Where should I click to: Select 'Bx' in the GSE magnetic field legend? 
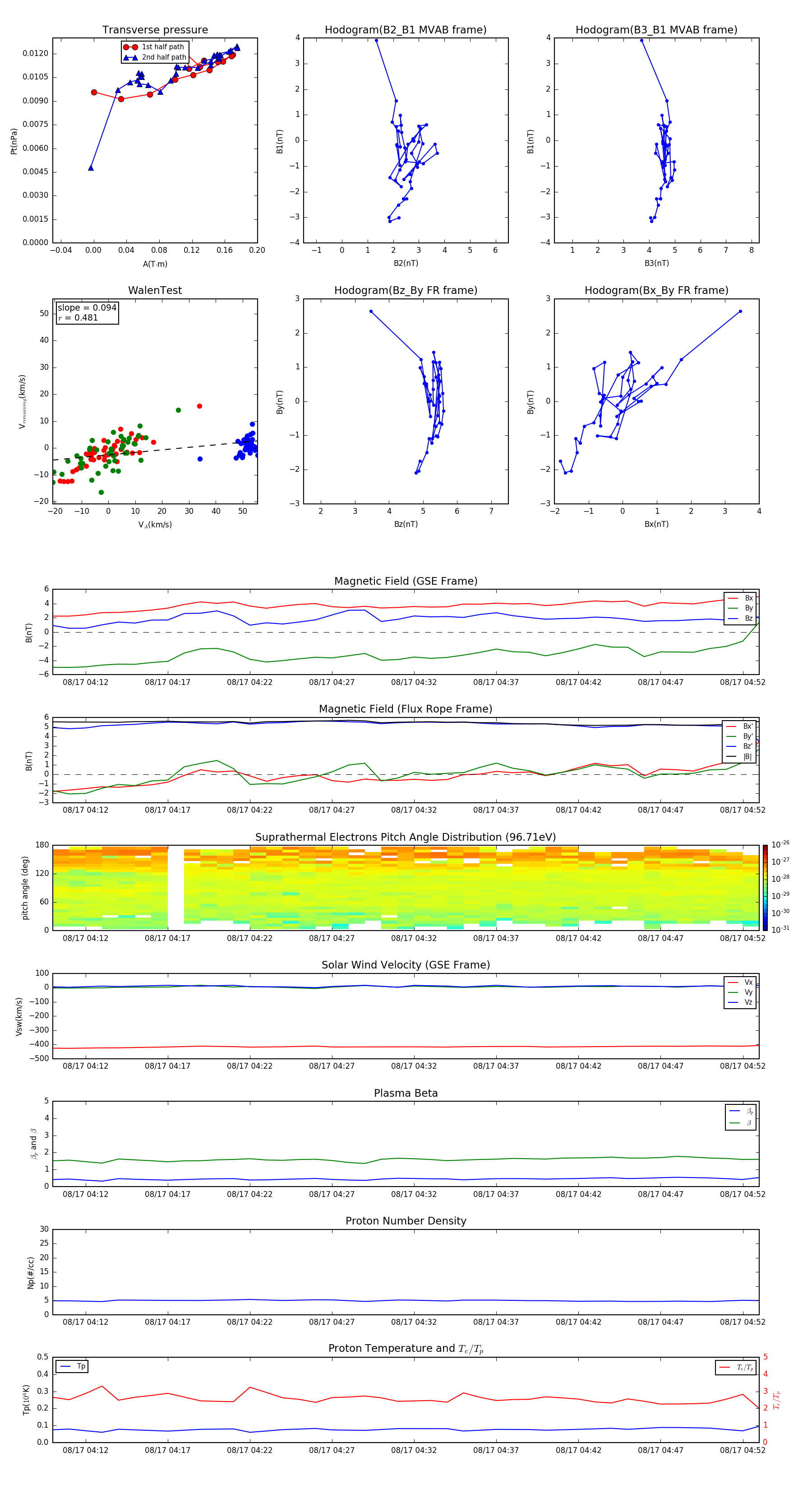coord(740,598)
